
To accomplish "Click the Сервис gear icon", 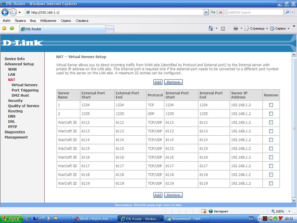I will click(x=272, y=28).
